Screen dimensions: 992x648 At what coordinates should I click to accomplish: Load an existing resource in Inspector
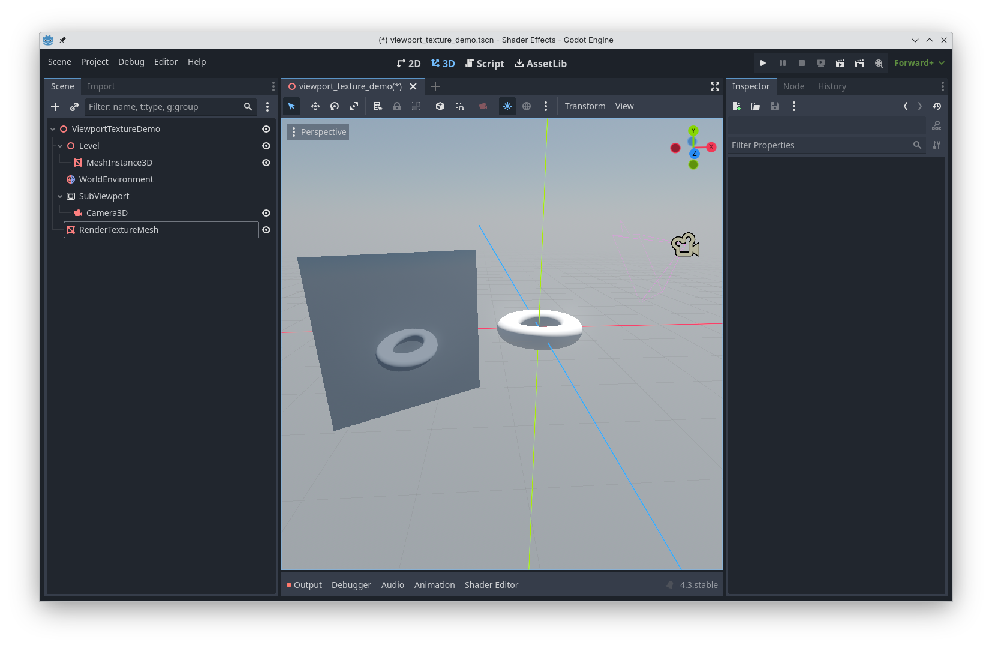tap(756, 106)
